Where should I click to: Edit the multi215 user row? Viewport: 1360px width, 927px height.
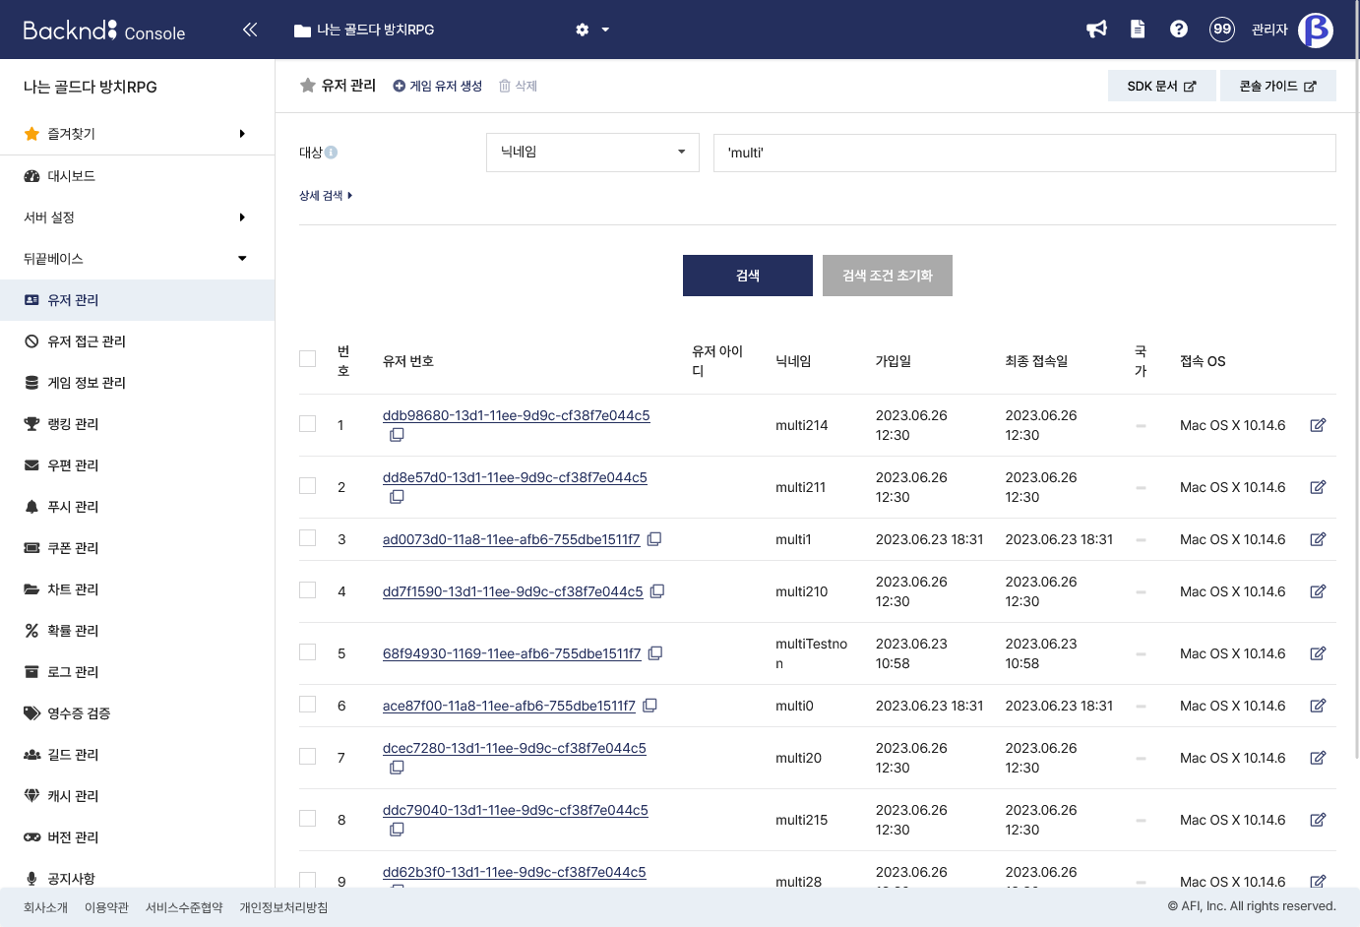pyautogui.click(x=1318, y=820)
